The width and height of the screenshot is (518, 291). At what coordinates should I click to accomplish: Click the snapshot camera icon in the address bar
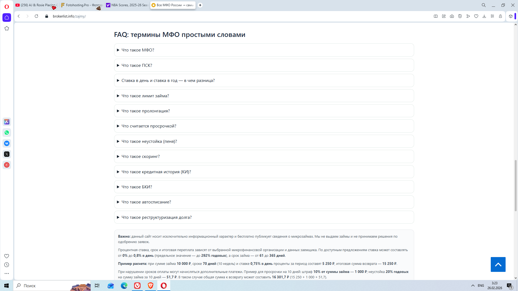452,16
